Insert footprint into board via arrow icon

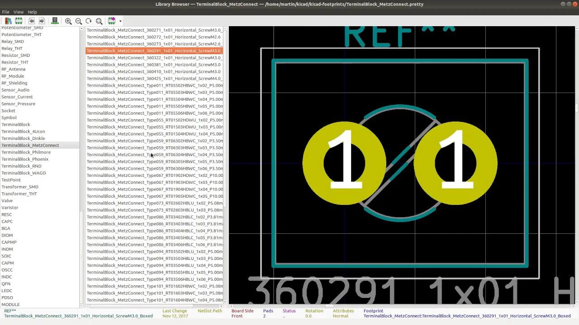pyautogui.click(x=111, y=21)
